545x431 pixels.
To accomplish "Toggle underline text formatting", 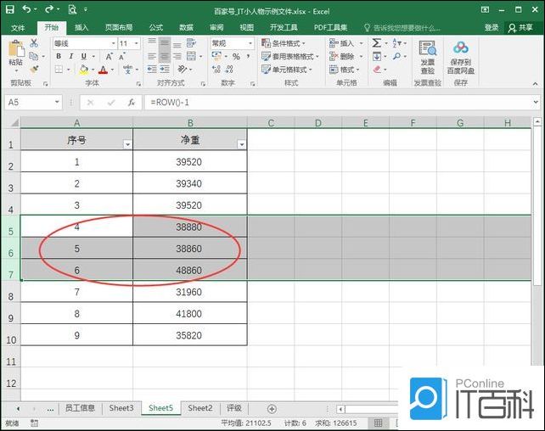I will click(x=82, y=56).
